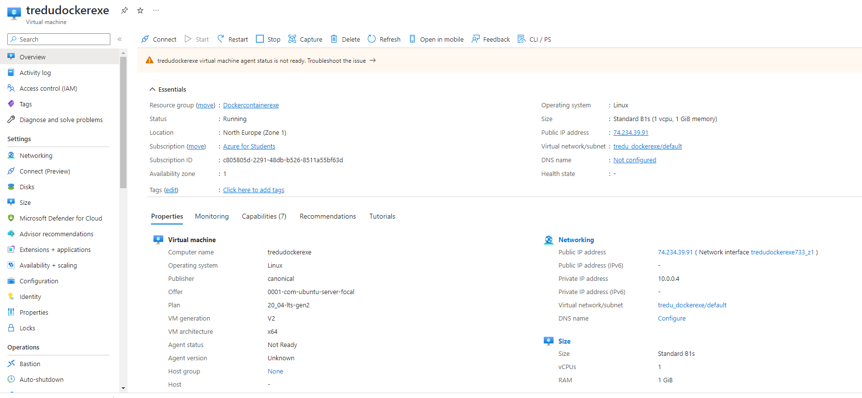Open the CLI / PS option
This screenshot has height=398, width=862.
[x=534, y=39]
